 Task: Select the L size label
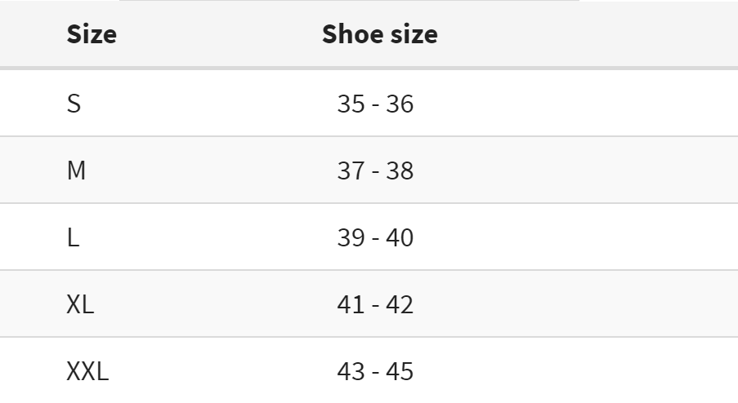[73, 238]
